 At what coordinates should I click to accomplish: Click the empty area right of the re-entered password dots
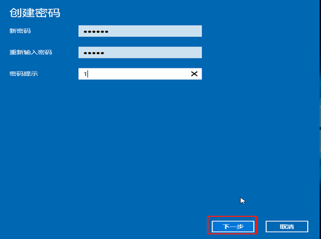[152, 52]
